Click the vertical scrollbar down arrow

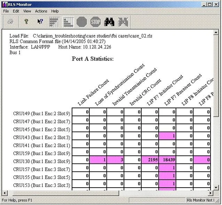tap(216, 188)
